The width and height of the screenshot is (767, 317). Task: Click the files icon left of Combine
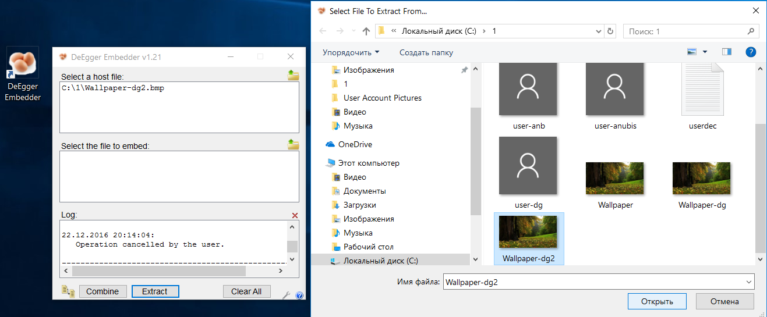(x=68, y=292)
